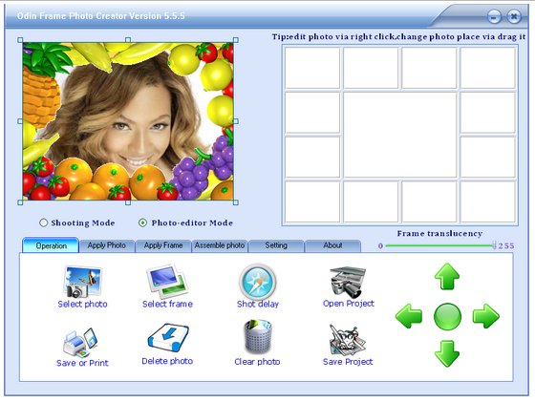Click the top-right resize handle of photo
Viewport: 535px width, 402px height.
click(x=235, y=40)
